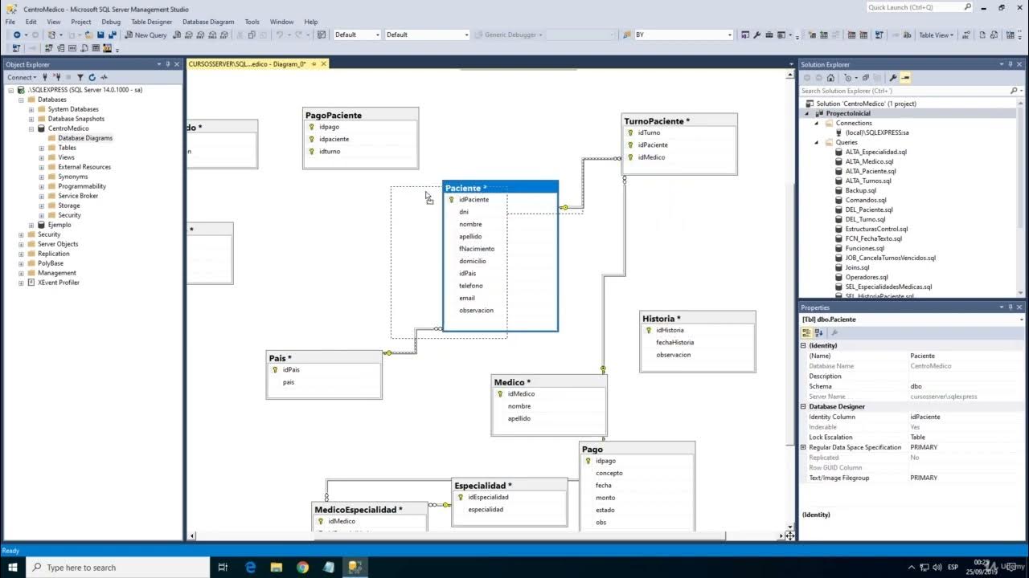This screenshot has height=578, width=1029.
Task: Click the Windows Start button
Action: 13,568
